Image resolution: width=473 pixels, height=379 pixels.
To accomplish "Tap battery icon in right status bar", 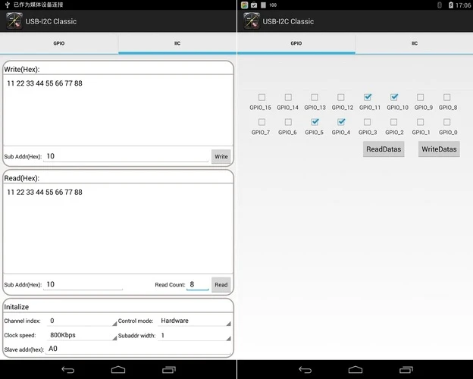I will tap(451, 5).
